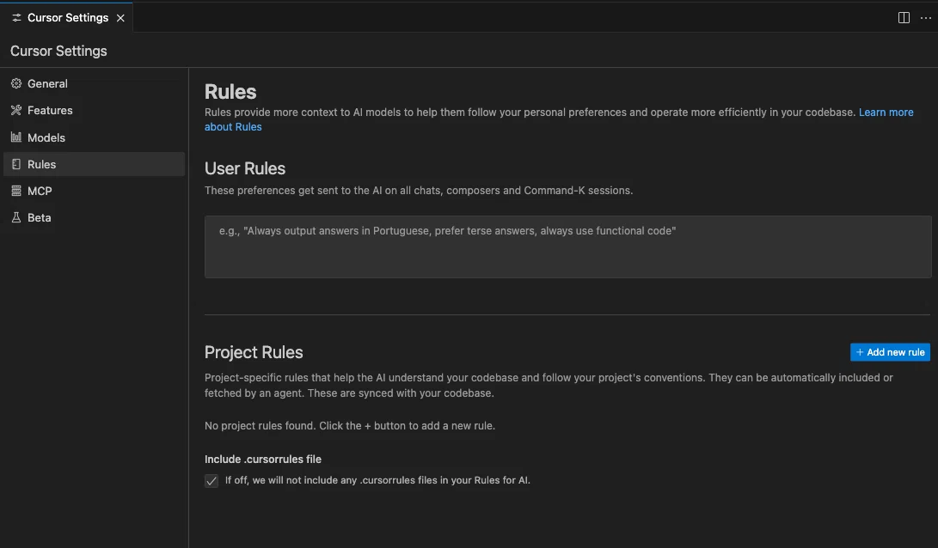Open the MCP settings section
Viewport: 938px width, 548px height.
click(x=94, y=191)
